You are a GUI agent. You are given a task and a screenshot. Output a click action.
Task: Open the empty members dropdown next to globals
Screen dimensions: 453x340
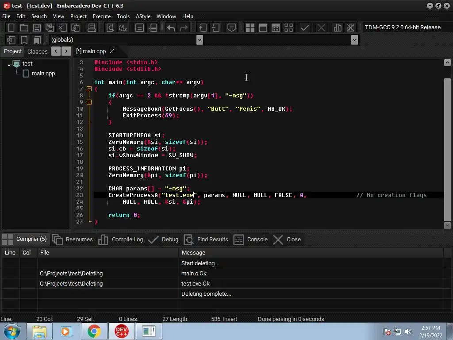(x=354, y=39)
